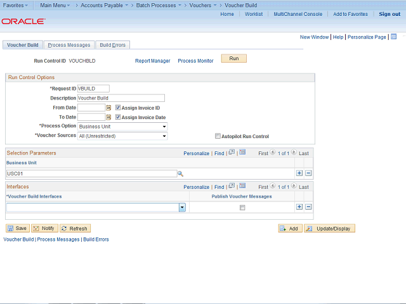Click bottom Build Errors link

click(x=96, y=239)
